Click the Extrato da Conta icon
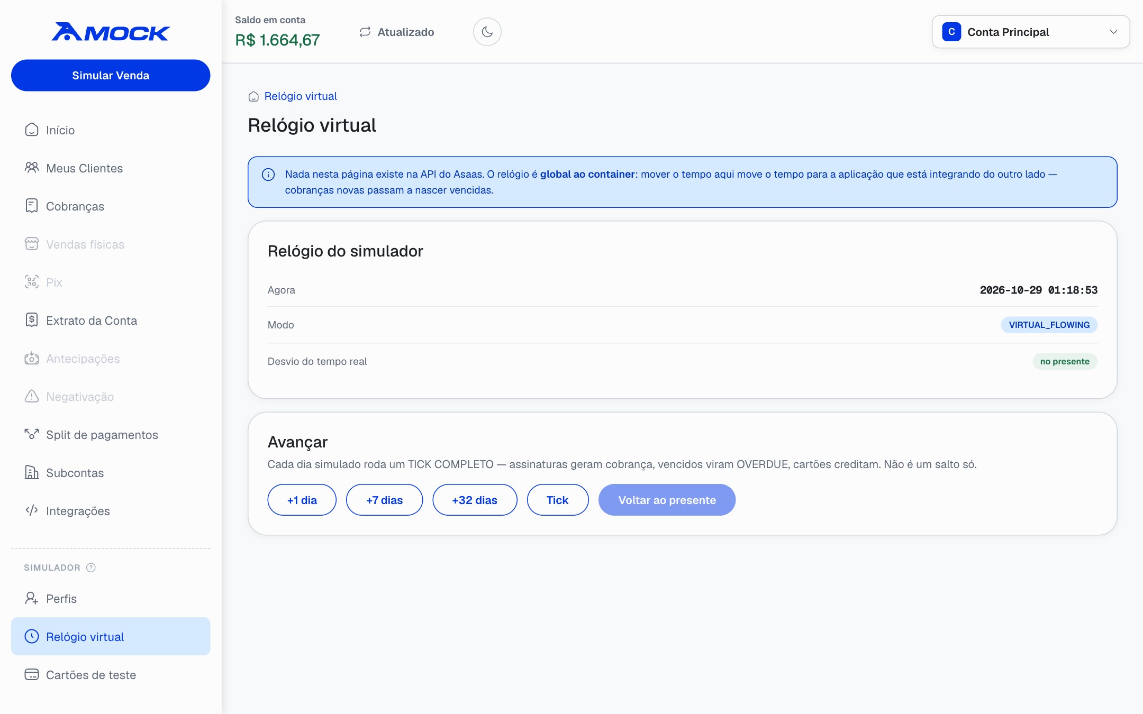The width and height of the screenshot is (1143, 714). [32, 320]
